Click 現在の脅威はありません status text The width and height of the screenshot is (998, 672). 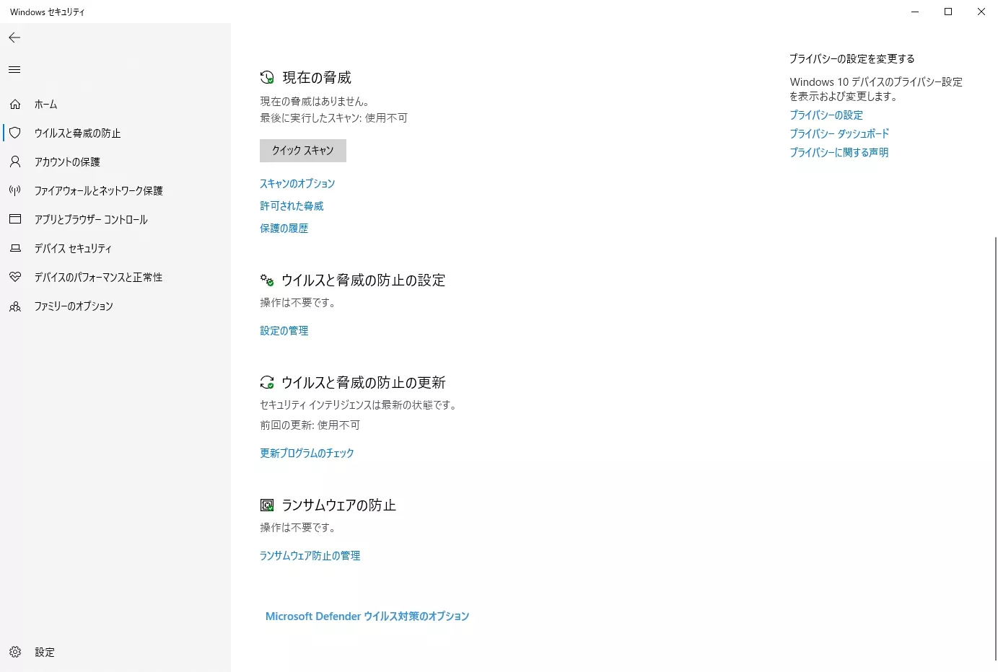(315, 102)
